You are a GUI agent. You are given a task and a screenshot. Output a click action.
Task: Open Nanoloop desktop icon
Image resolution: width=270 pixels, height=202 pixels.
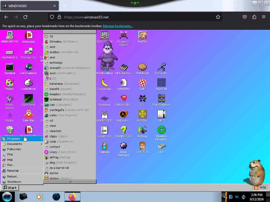(x=104, y=101)
